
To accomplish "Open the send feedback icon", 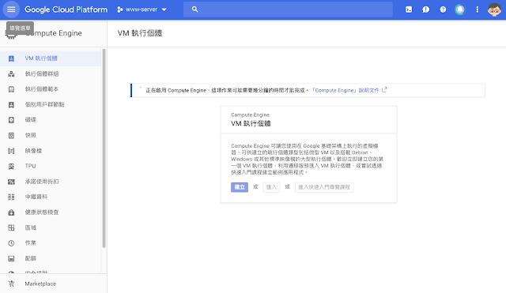I will click(425, 9).
